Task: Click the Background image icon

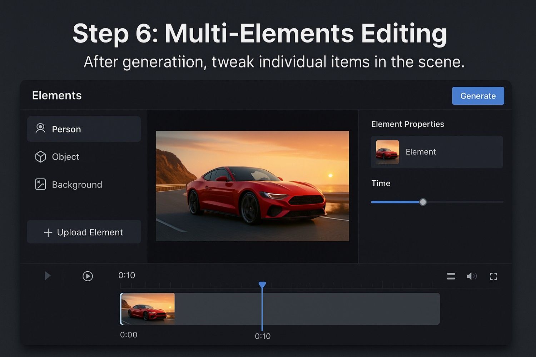Action: coord(40,184)
